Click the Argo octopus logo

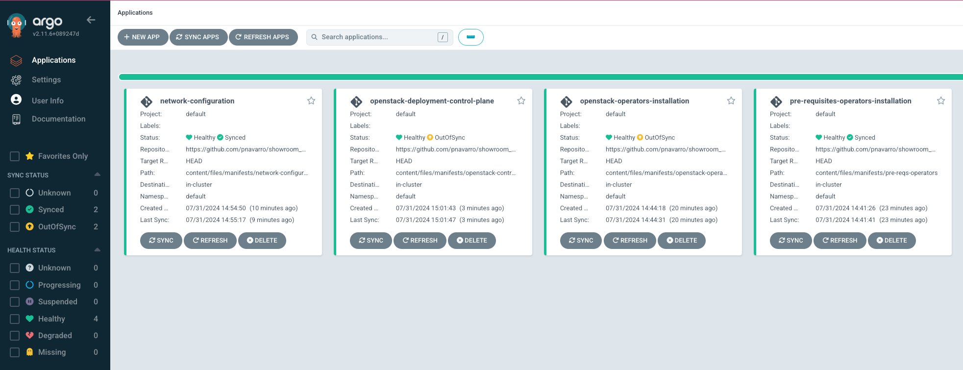[x=17, y=25]
